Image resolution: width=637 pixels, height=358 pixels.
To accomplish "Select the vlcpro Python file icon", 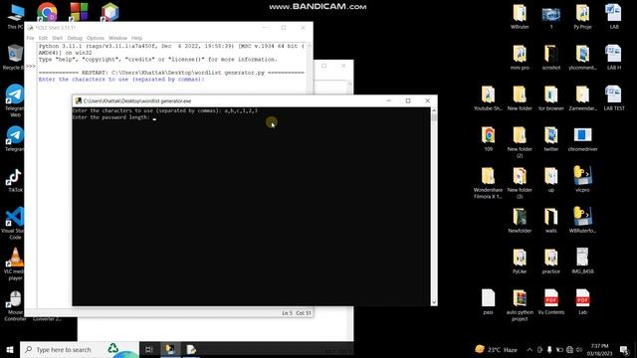I will (582, 179).
